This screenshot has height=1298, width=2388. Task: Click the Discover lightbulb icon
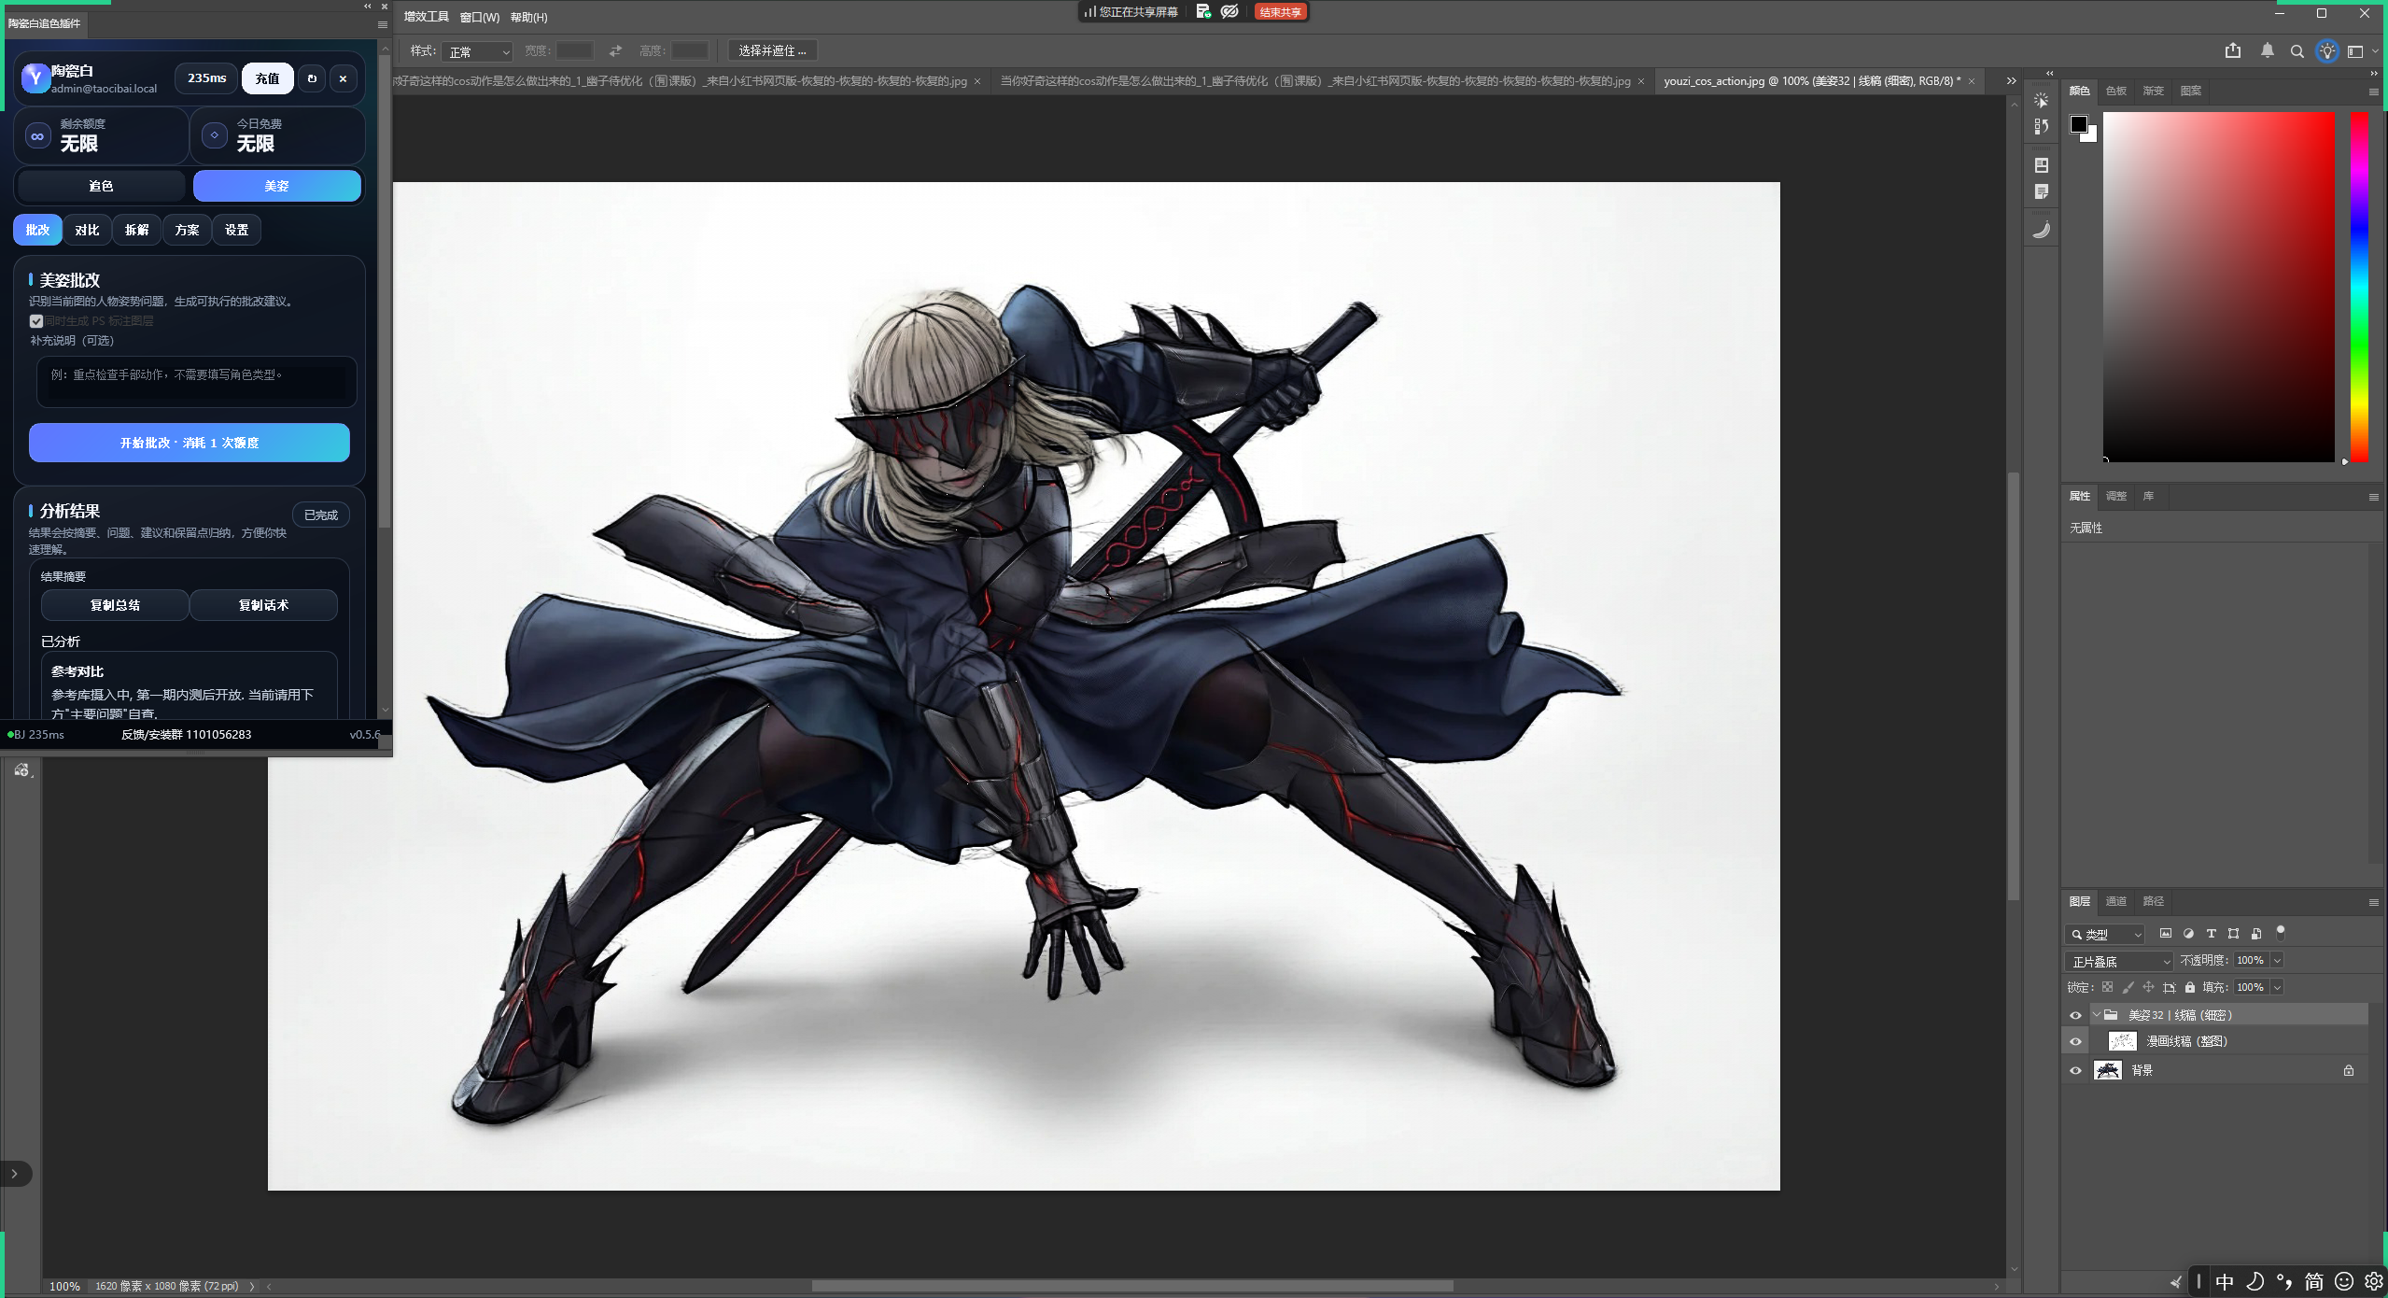coord(2327,51)
